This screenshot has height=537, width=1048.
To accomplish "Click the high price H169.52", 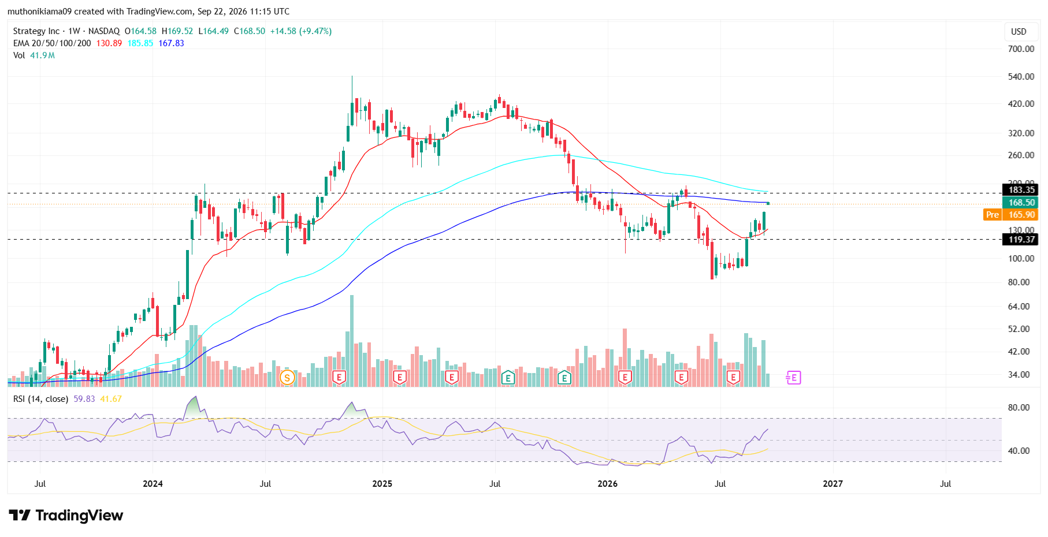I will pos(177,31).
